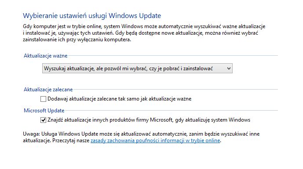Click the empty box icon under Aktualizacje zalecane
Image resolution: width=303 pixels, height=169 pixels.
[x=43, y=99]
